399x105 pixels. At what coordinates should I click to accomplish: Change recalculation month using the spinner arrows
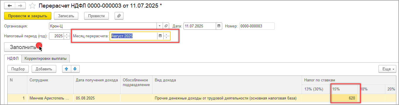click(167, 36)
